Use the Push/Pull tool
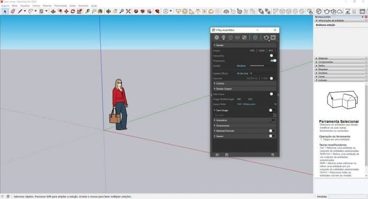 pyautogui.click(x=53, y=11)
